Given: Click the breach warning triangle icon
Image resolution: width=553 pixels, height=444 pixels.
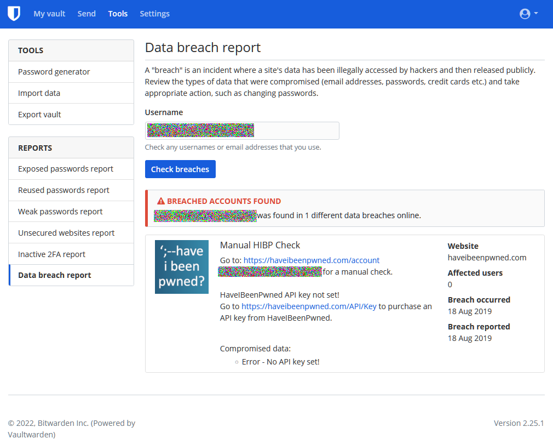Looking at the screenshot, I should click(x=161, y=201).
